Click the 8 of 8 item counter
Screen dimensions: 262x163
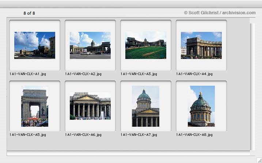[29, 13]
